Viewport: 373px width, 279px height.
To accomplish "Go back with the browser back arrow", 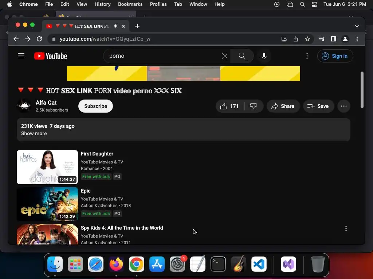I will pyautogui.click(x=16, y=39).
